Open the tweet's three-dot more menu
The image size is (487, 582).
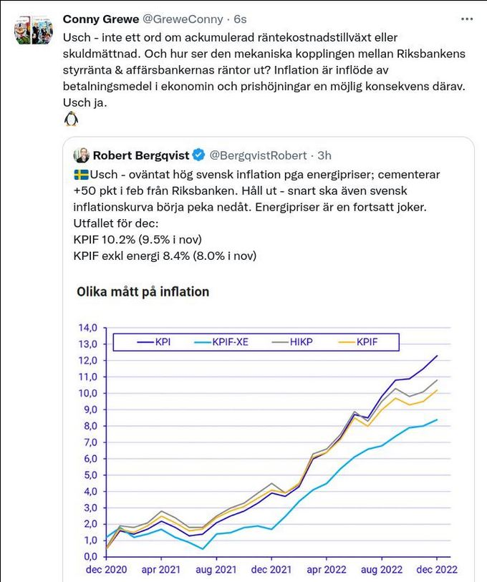[467, 19]
